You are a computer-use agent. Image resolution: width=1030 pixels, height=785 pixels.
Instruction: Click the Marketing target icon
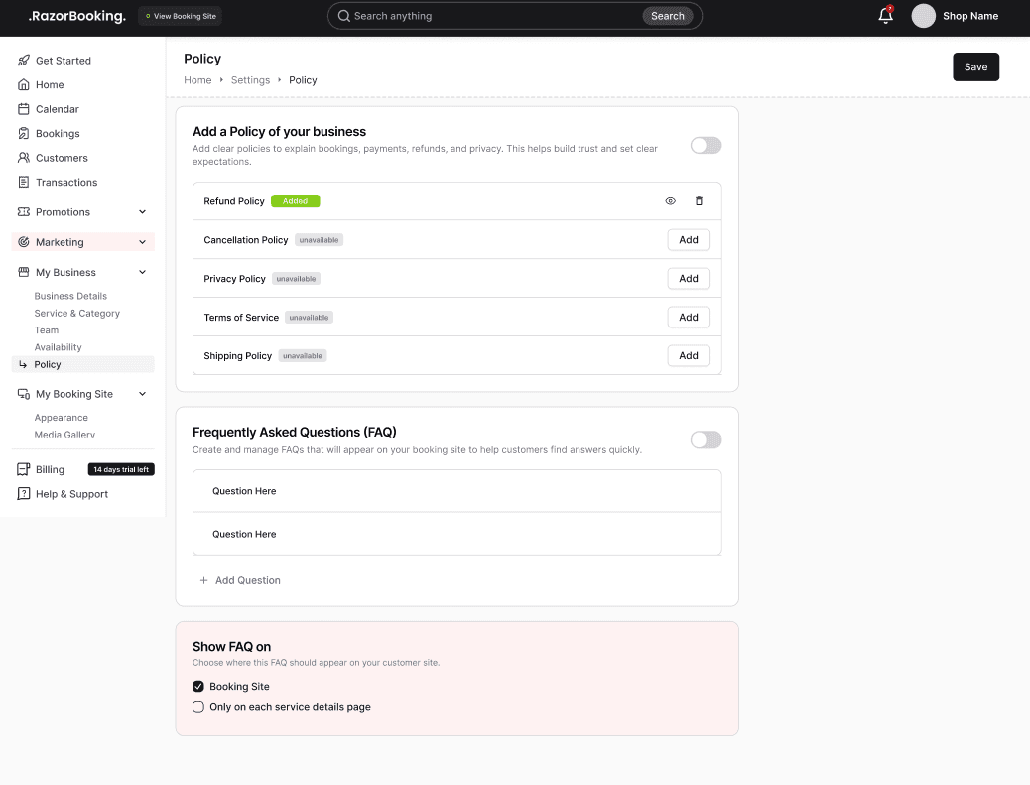24,242
